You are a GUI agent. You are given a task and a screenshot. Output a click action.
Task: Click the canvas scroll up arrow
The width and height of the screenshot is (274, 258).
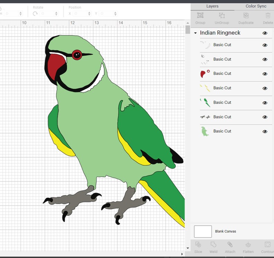(x=188, y=23)
